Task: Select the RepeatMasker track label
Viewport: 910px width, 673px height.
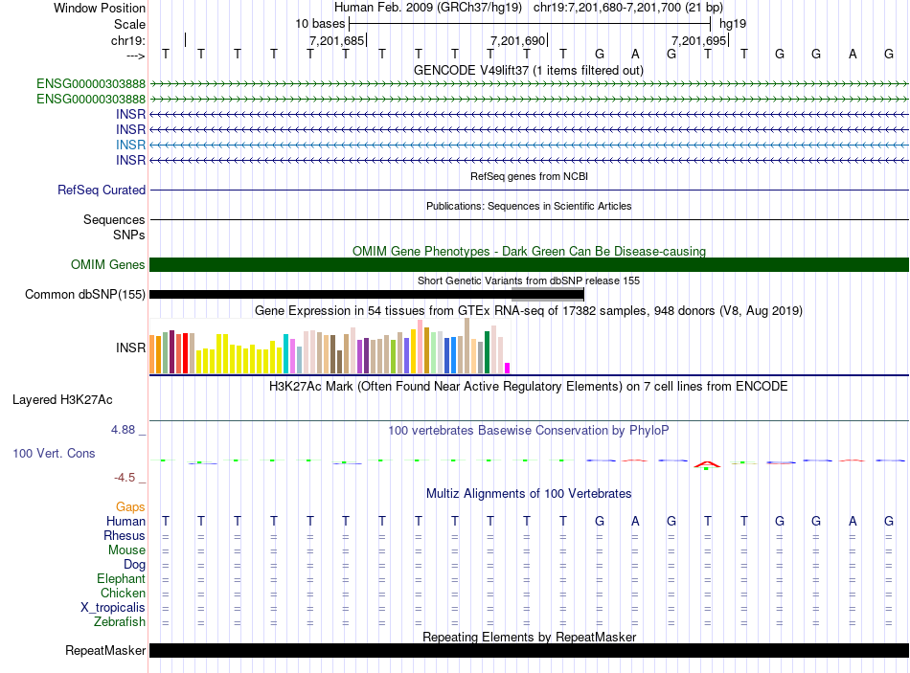Action: coord(105,651)
